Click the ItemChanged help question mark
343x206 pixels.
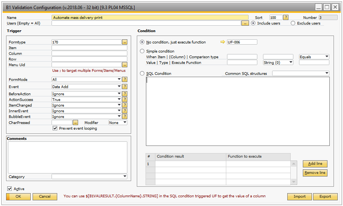[x=124, y=105]
